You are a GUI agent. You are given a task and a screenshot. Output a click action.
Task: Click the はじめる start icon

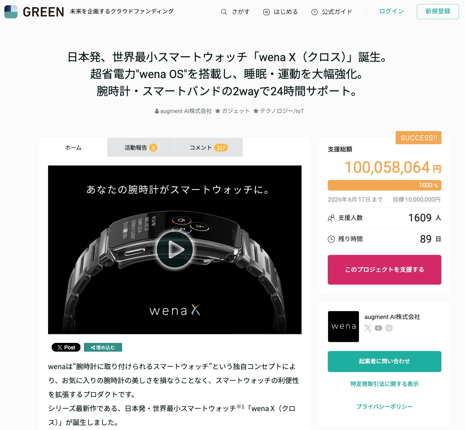pyautogui.click(x=266, y=12)
